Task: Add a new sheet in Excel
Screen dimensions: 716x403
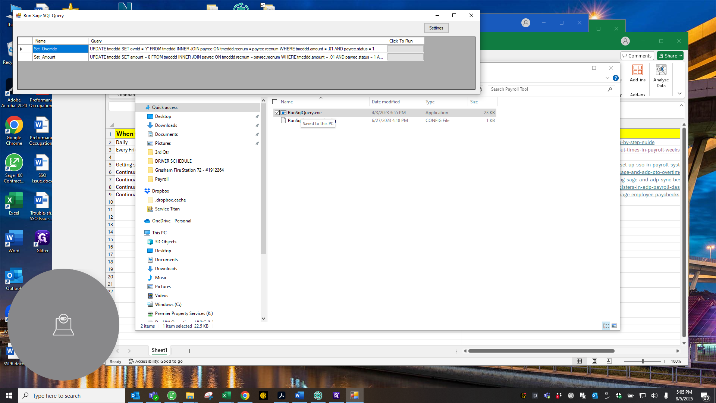Action: pos(189,351)
